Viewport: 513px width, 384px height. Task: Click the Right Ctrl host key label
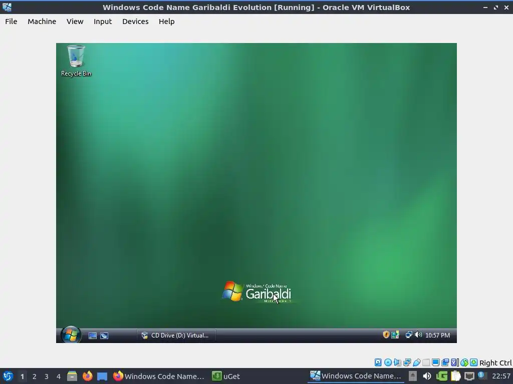[x=495, y=363]
